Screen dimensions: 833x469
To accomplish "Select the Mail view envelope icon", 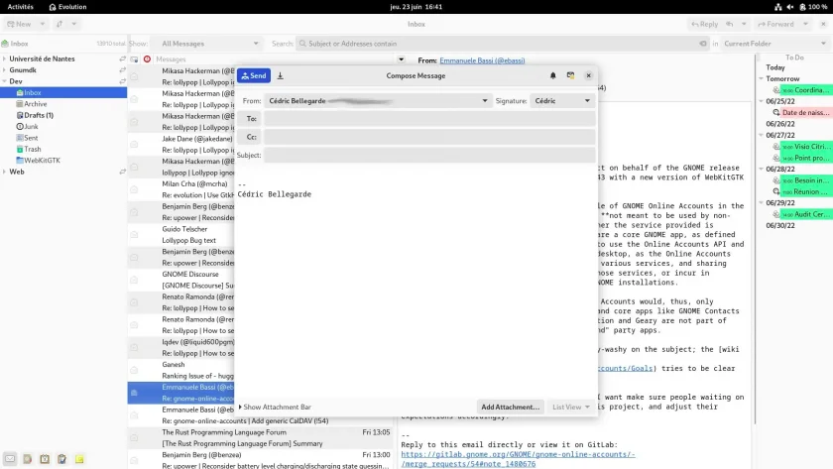I will [x=10, y=459].
